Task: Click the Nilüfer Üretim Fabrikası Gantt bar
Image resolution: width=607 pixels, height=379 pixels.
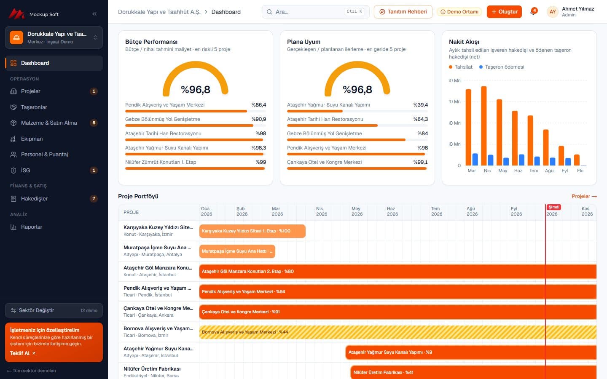Action: tap(473, 373)
